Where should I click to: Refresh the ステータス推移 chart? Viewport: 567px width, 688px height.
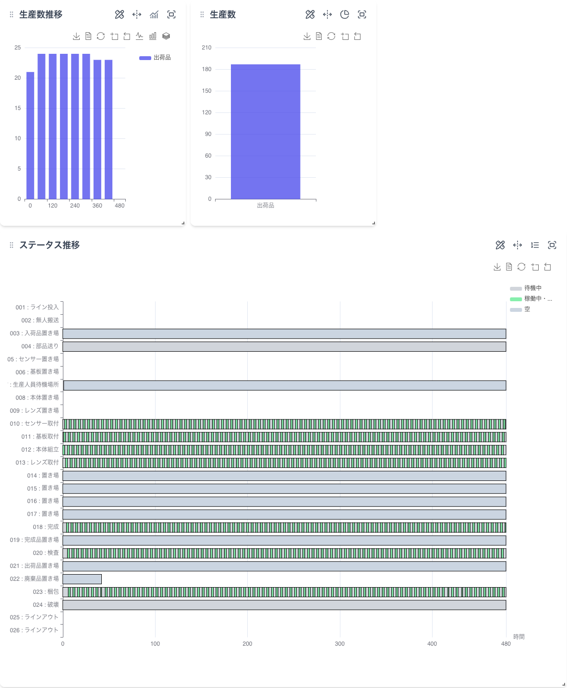521,267
